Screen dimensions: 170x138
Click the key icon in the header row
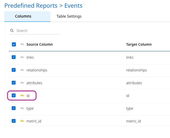[x=22, y=44]
